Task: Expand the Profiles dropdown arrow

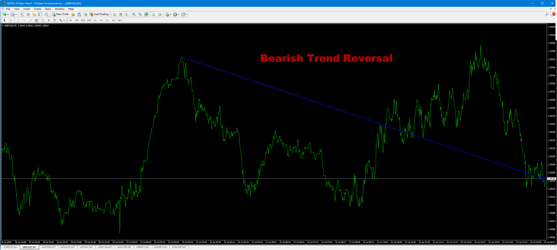Action: coord(16,14)
